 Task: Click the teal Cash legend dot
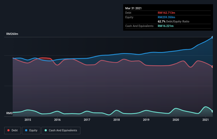46,130
